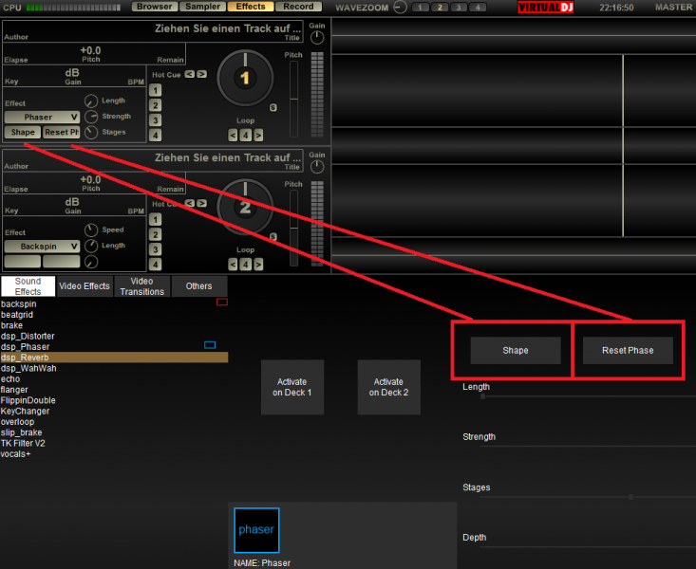Select backspin in effects list
Screen dimensions: 696x569
(x=114, y=303)
